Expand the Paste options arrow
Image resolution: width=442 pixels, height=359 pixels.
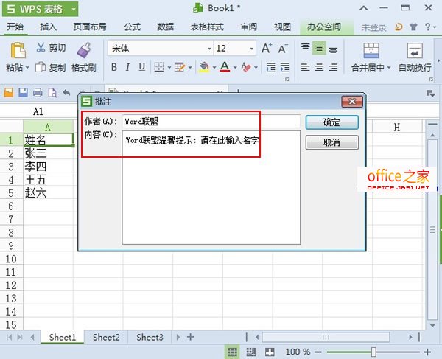27,68
